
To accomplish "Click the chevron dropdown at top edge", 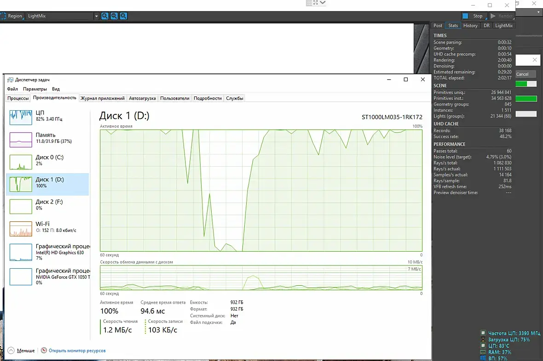I will (323, 2).
